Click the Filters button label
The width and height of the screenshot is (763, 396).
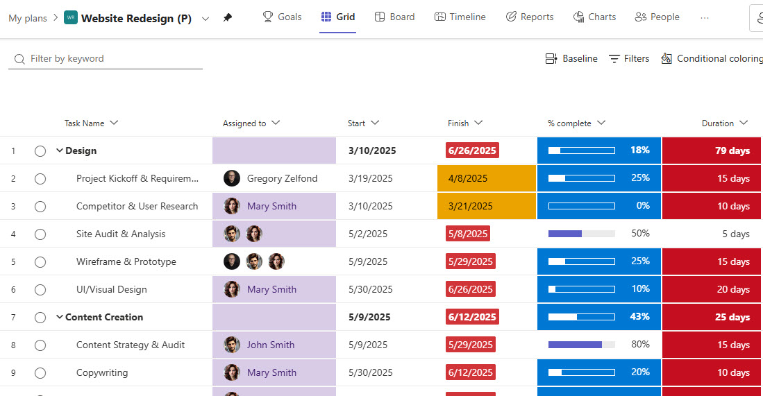(637, 59)
